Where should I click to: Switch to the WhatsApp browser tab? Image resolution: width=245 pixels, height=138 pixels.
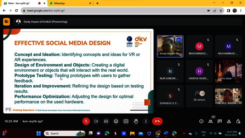[x=70, y=3]
